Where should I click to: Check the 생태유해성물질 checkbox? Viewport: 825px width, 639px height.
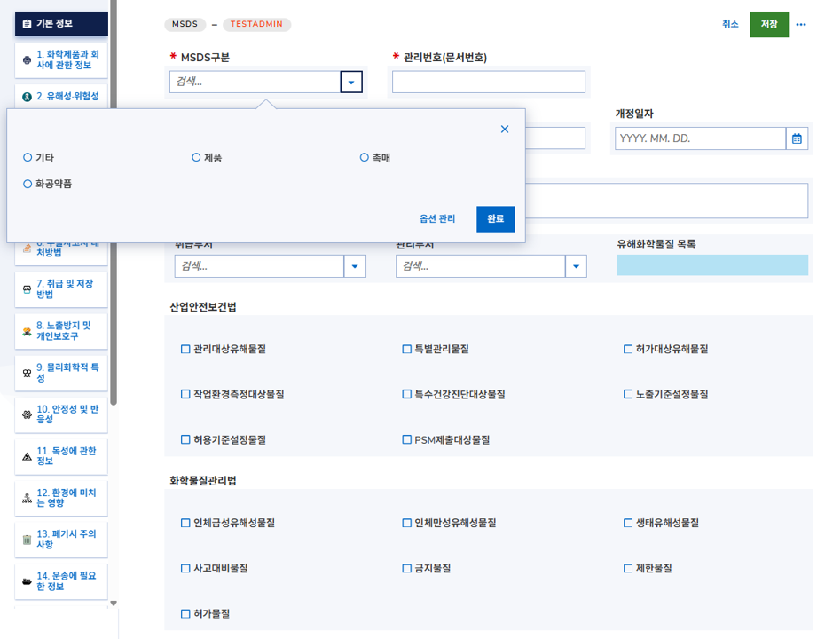[x=628, y=523]
